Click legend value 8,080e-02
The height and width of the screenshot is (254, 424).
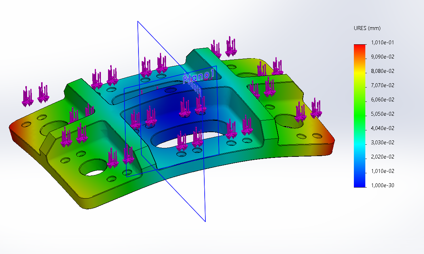point(382,71)
